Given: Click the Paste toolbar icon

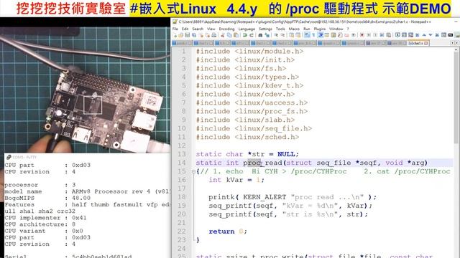Looking at the screenshot, I should tap(236, 35).
